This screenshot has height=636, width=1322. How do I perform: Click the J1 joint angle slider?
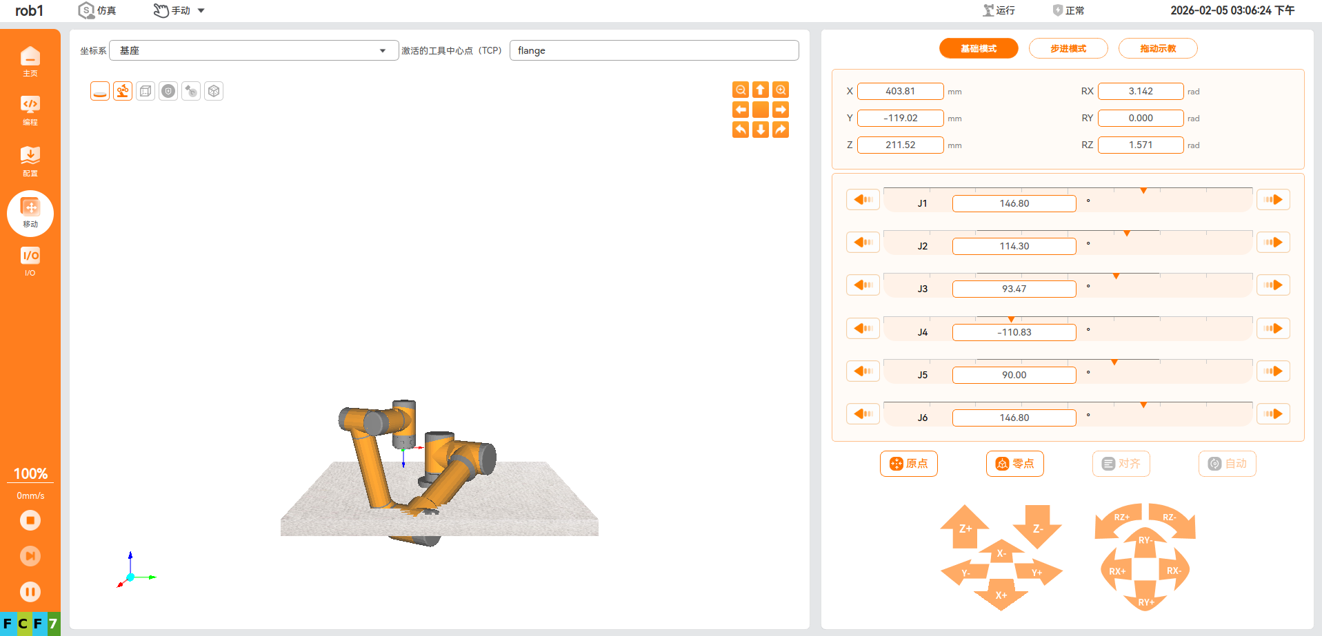pyautogui.click(x=1068, y=190)
